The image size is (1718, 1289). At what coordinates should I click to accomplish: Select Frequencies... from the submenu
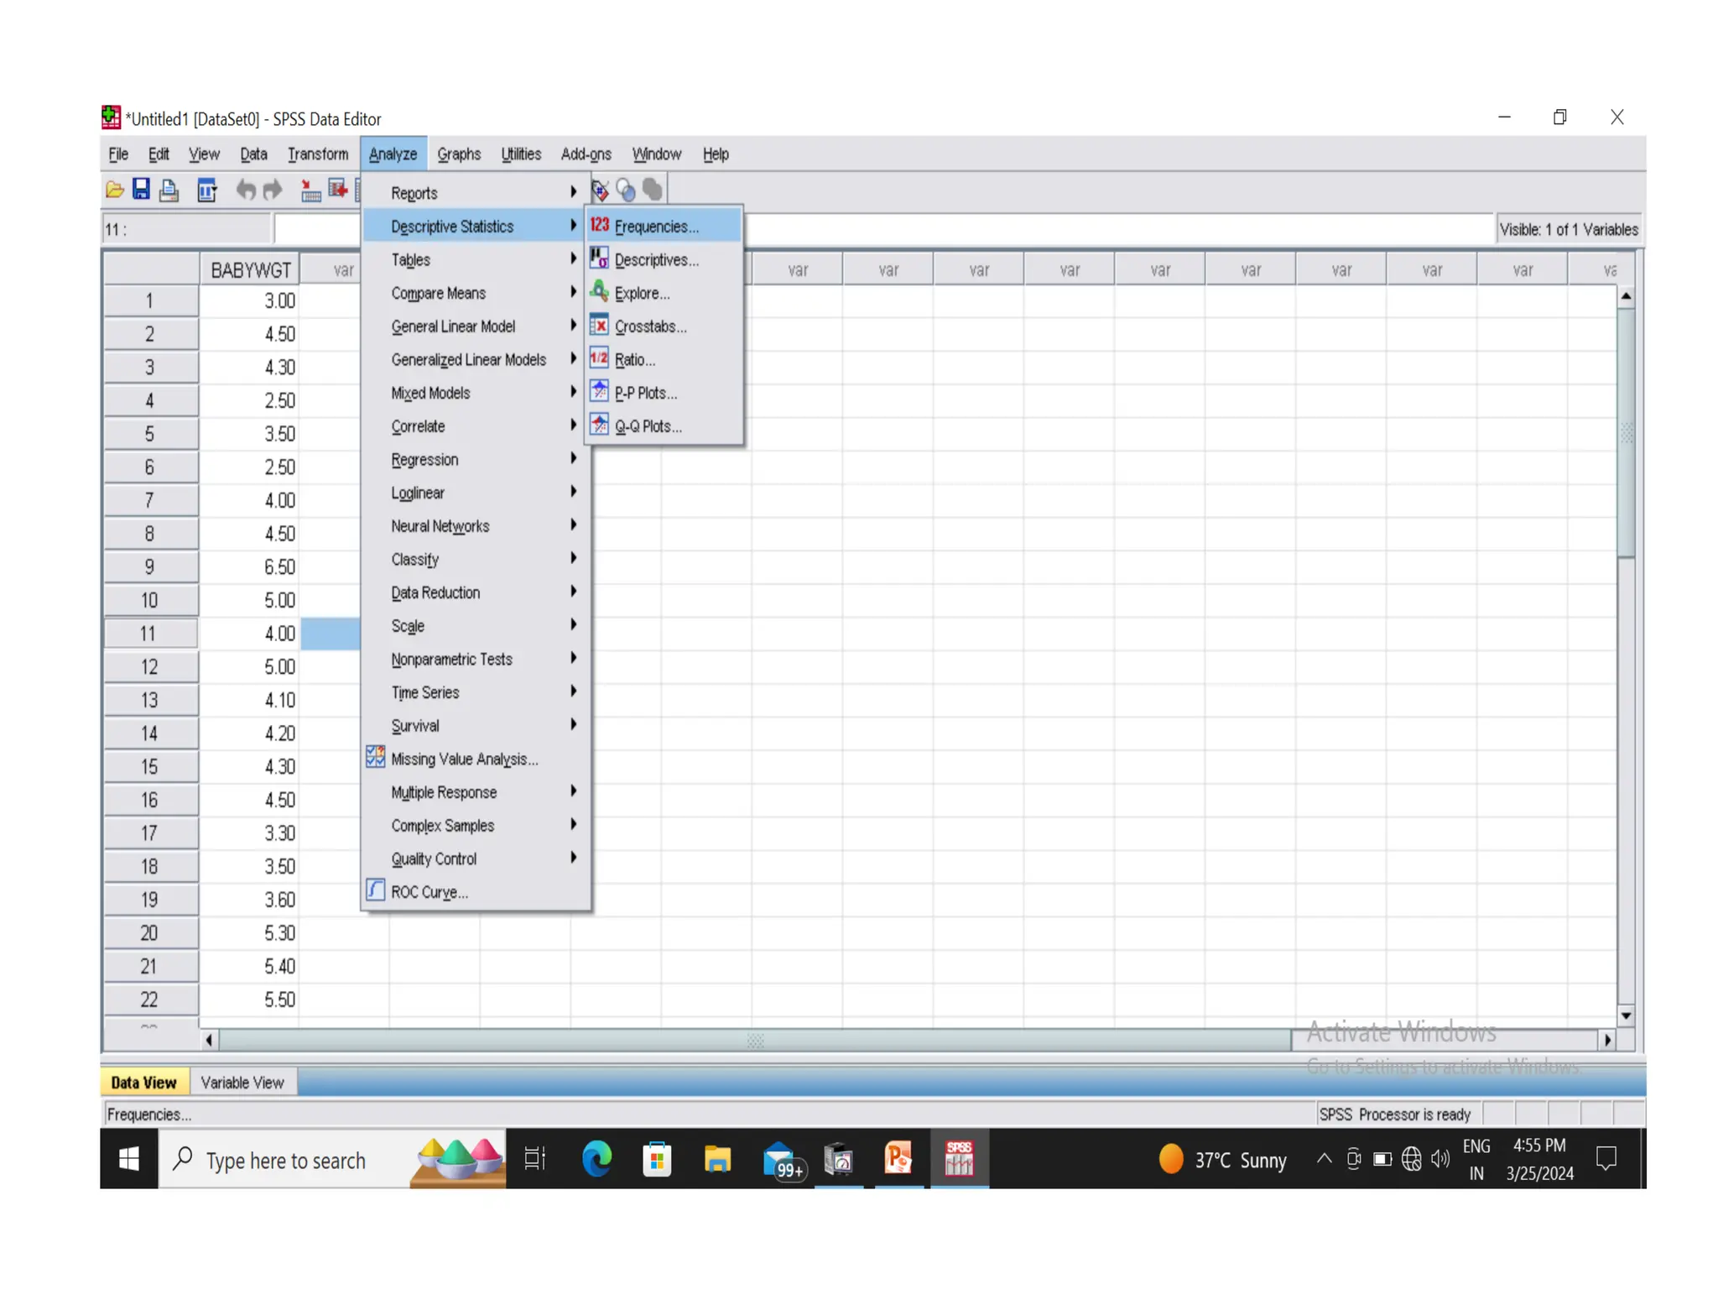[656, 227]
